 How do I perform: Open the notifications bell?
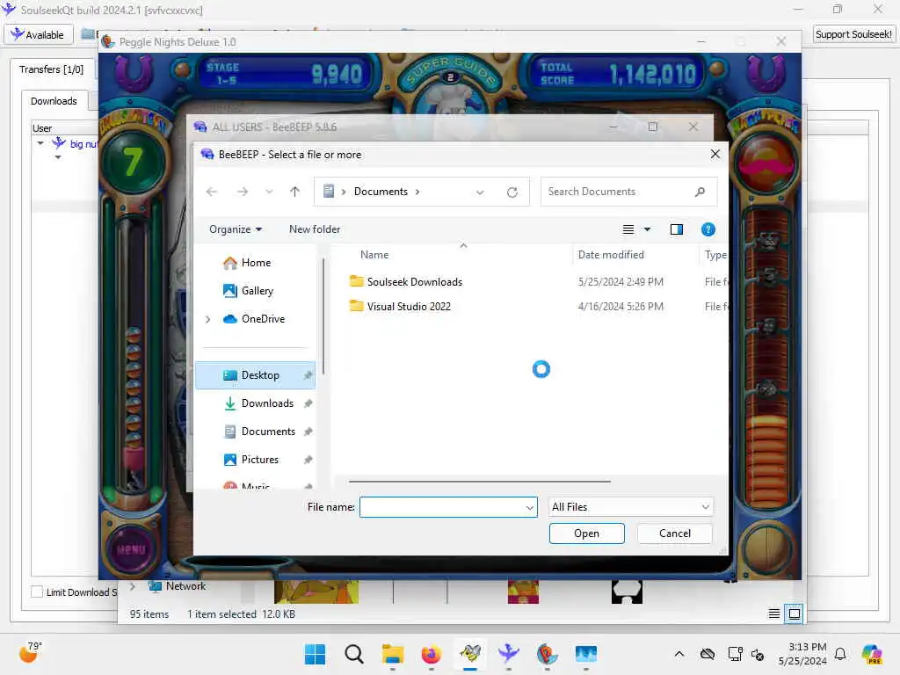839,654
